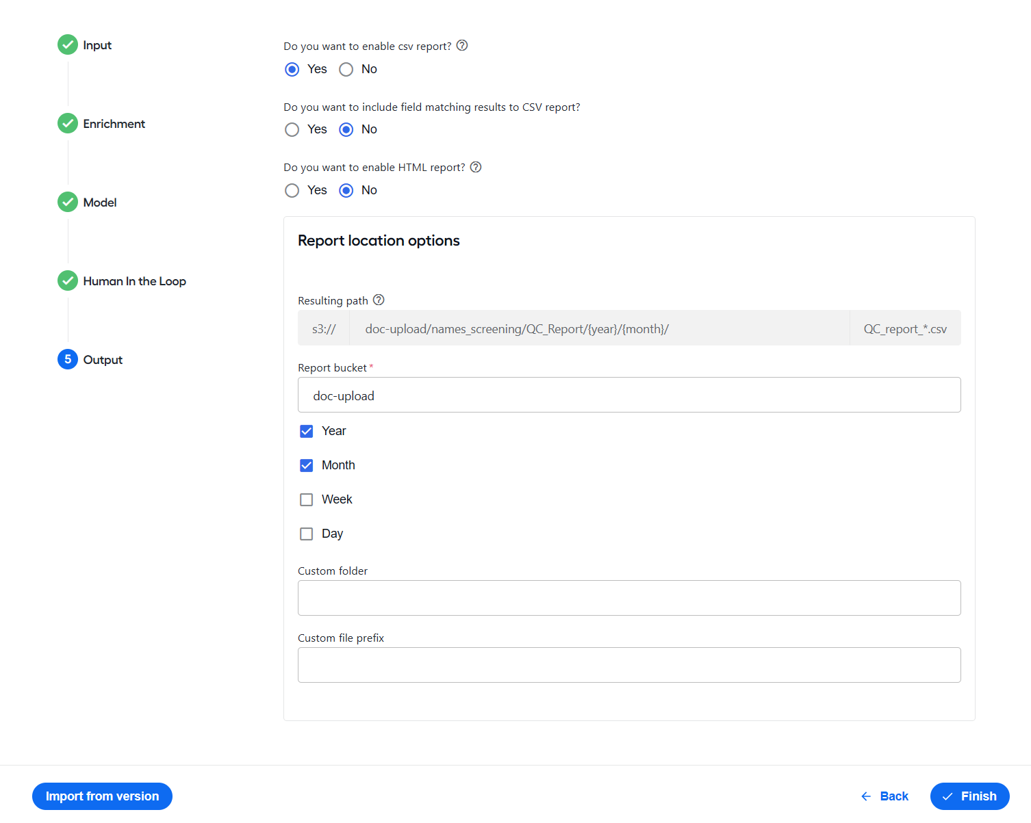Go to the Model step

(x=100, y=203)
